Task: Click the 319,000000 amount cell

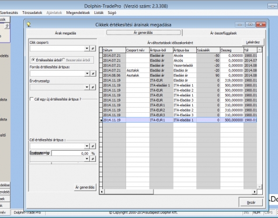Action: 232,80
